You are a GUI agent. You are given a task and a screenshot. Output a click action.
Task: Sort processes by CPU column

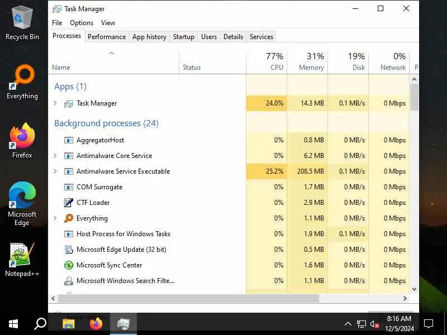(x=267, y=62)
